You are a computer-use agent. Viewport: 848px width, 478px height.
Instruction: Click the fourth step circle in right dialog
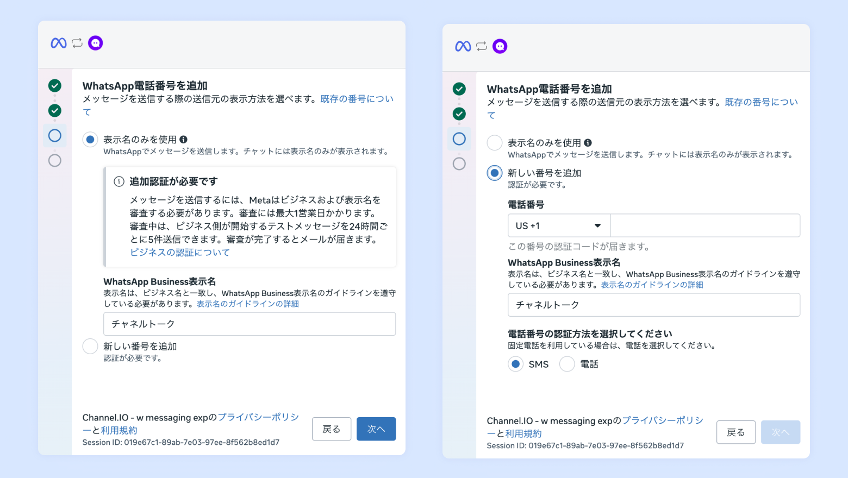(459, 163)
